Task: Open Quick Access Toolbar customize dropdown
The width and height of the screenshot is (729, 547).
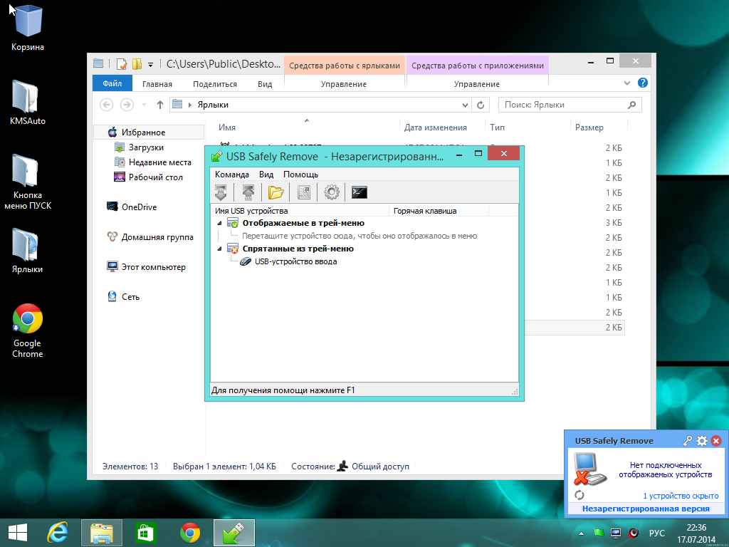Action: (150, 64)
